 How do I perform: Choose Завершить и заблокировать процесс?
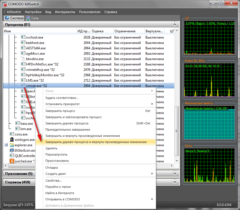point(96,117)
